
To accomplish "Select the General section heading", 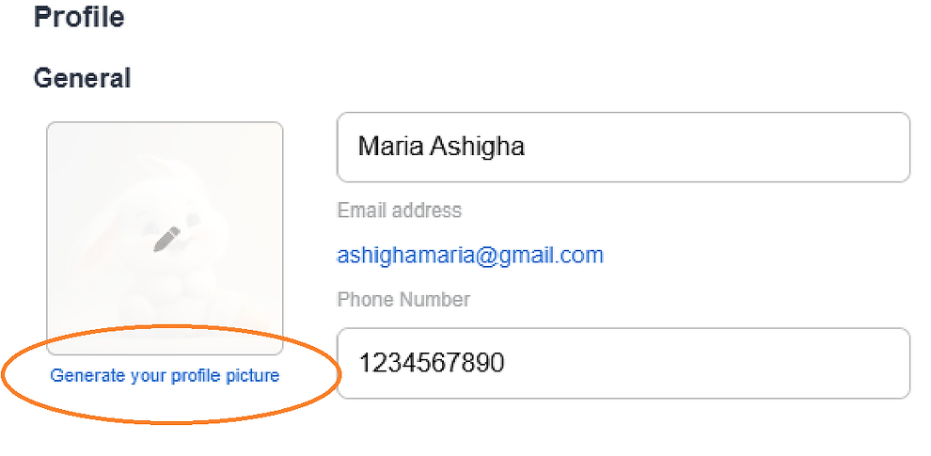I will pyautogui.click(x=82, y=78).
